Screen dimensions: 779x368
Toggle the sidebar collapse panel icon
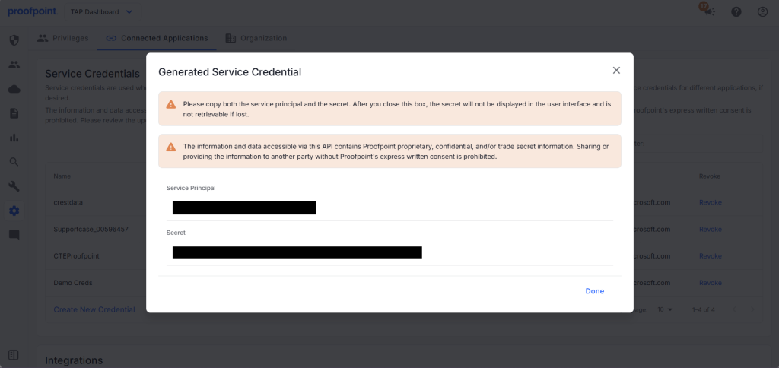coord(14,355)
